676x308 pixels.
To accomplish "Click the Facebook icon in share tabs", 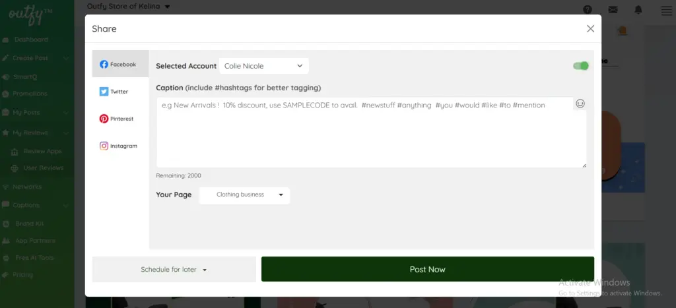I will click(104, 65).
